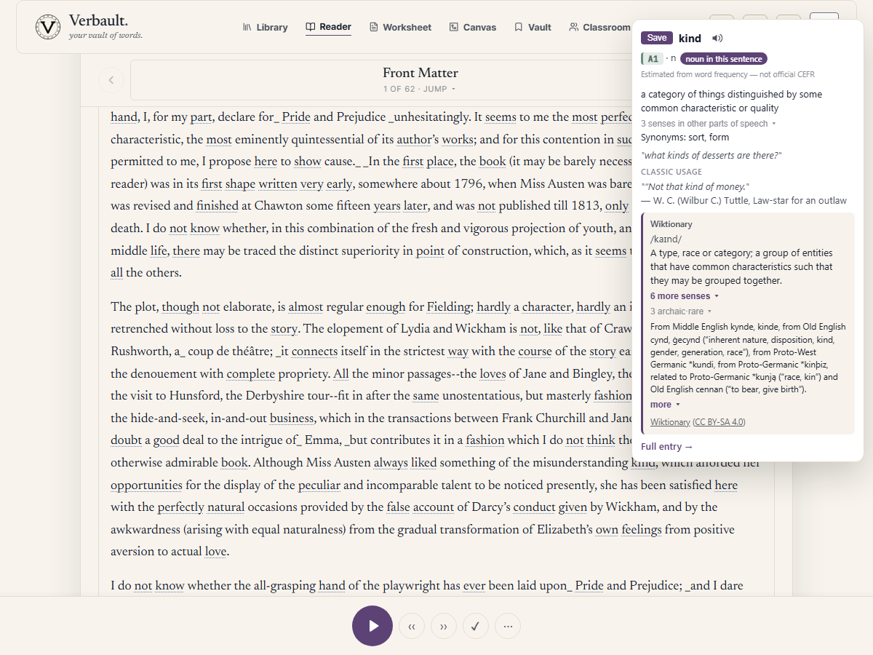Click the 'noun in this sentence' tag
This screenshot has width=873, height=655.
coord(724,59)
